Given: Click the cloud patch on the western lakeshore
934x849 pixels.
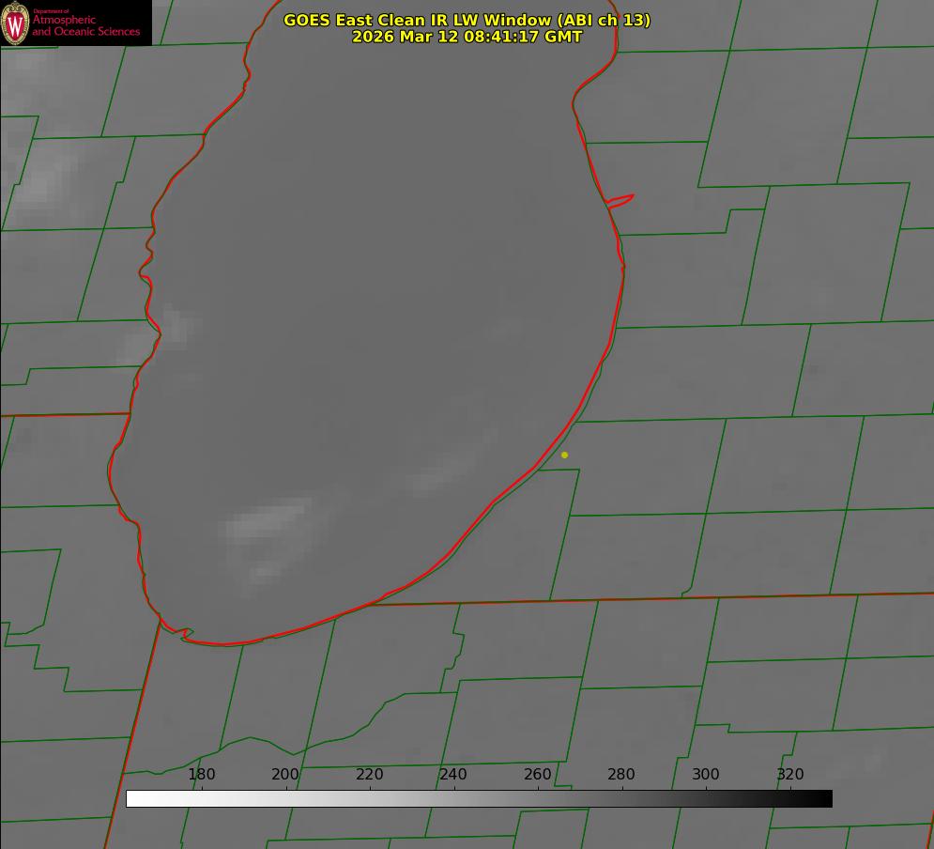Looking at the screenshot, I should (x=164, y=331).
